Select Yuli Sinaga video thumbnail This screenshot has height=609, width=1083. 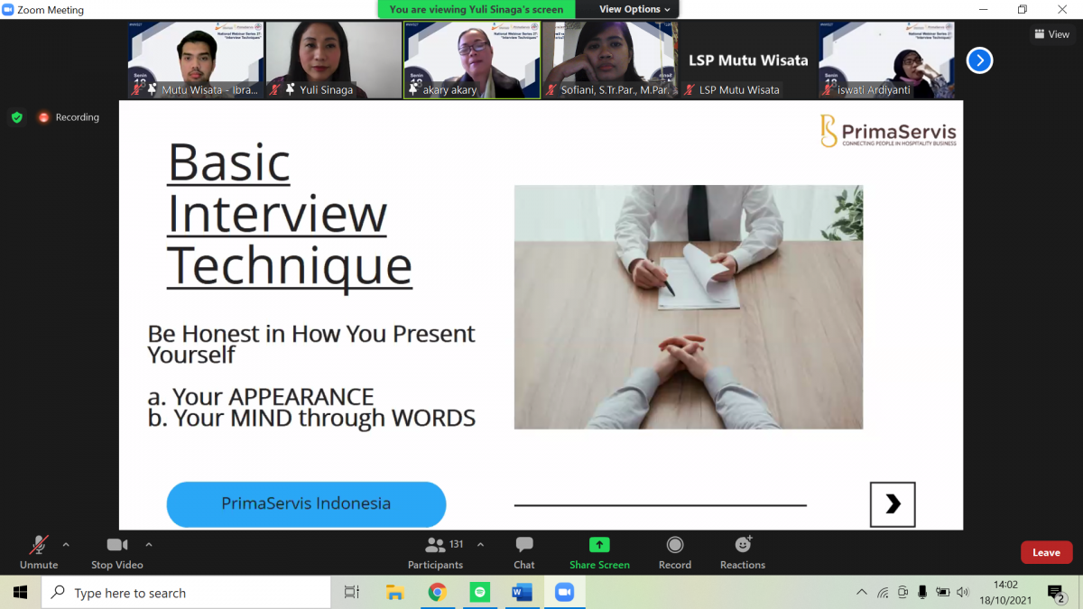coord(334,60)
